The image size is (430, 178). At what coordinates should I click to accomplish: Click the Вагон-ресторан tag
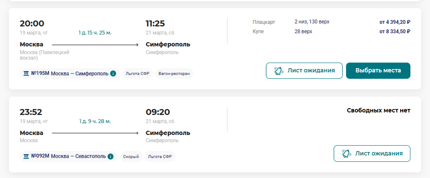click(x=174, y=73)
